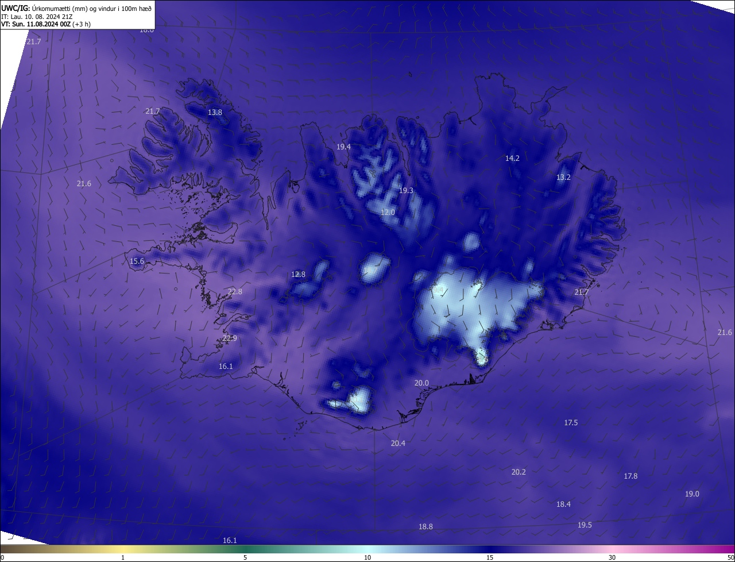735x562 pixels.
Task: Click the 18.8 value on the map
Action: tap(425, 526)
